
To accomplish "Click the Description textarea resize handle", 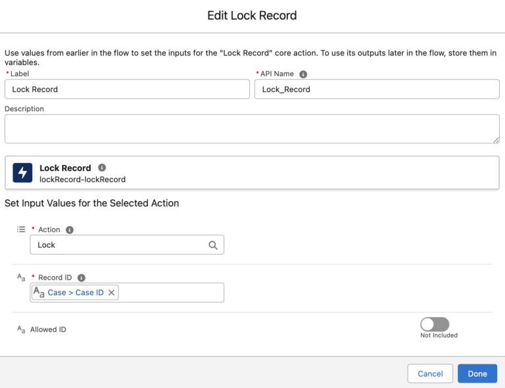I will 496,139.
